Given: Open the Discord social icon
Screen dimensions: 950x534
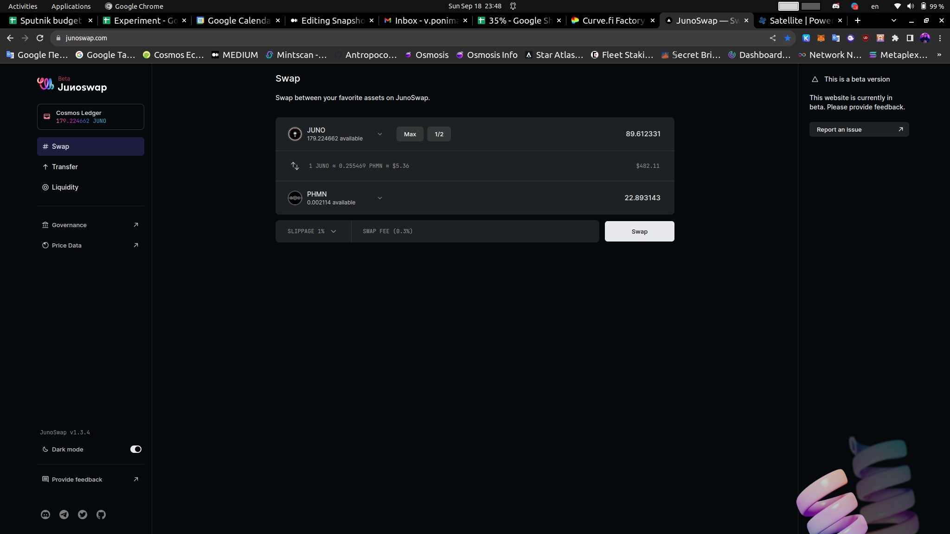Looking at the screenshot, I should (x=45, y=515).
